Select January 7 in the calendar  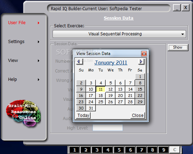pos(130,83)
